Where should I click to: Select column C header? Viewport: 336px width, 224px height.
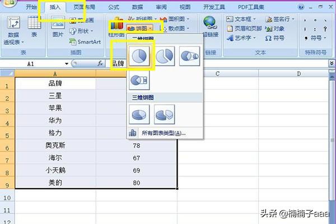[x=218, y=74]
